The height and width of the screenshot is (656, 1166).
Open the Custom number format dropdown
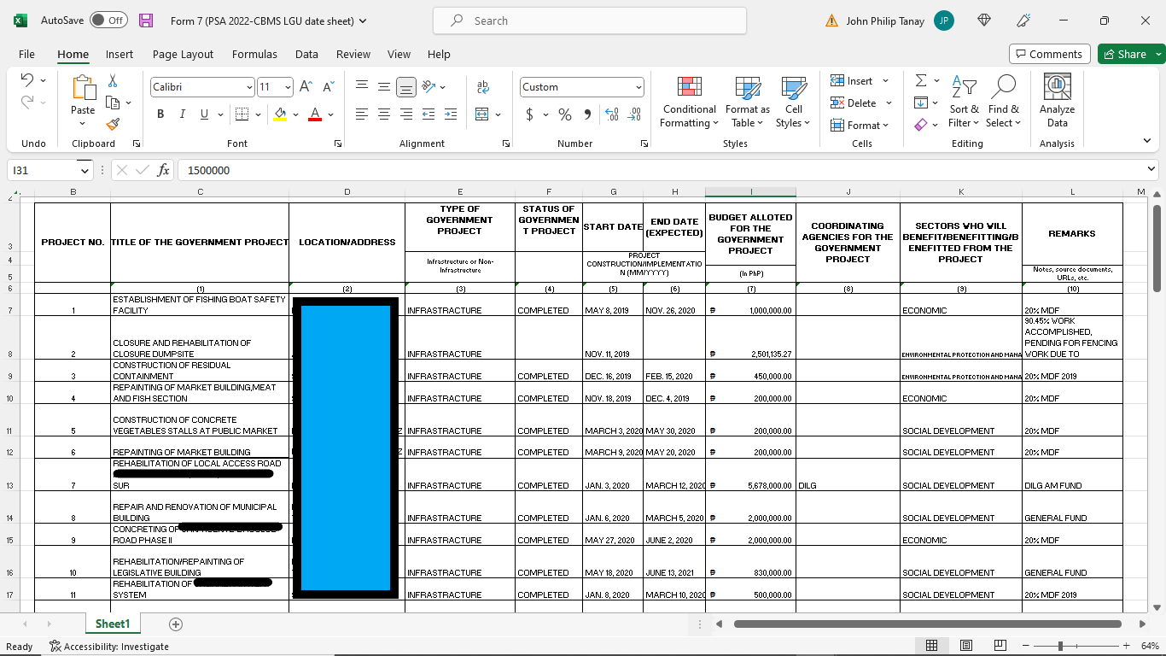click(x=638, y=87)
